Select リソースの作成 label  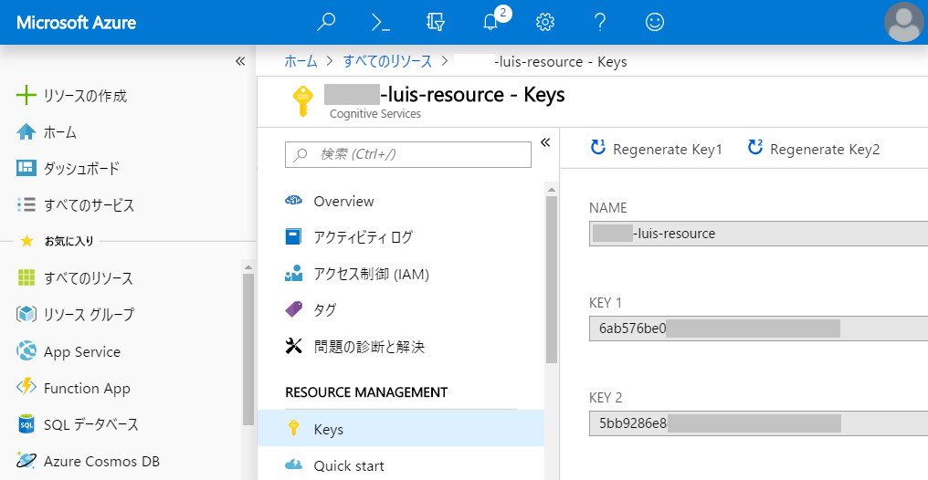tap(85, 96)
